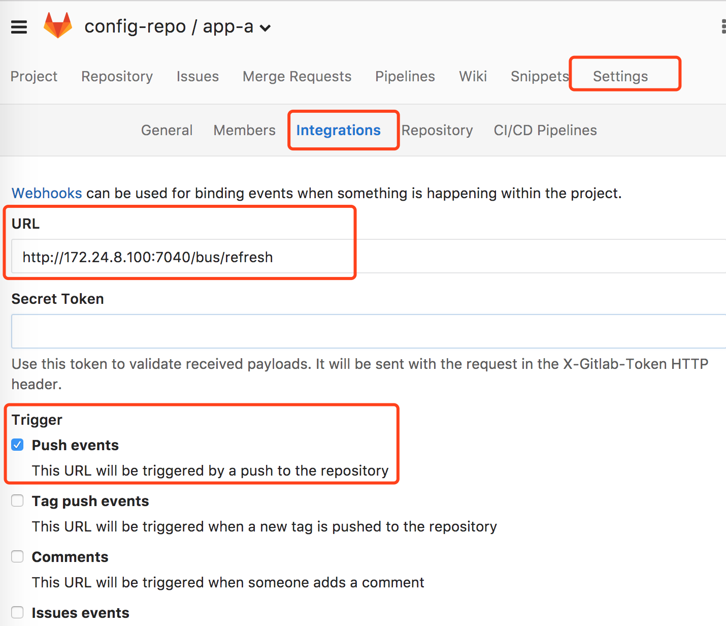726x626 pixels.
Task: Click the GitLab fox logo
Action: click(x=57, y=25)
